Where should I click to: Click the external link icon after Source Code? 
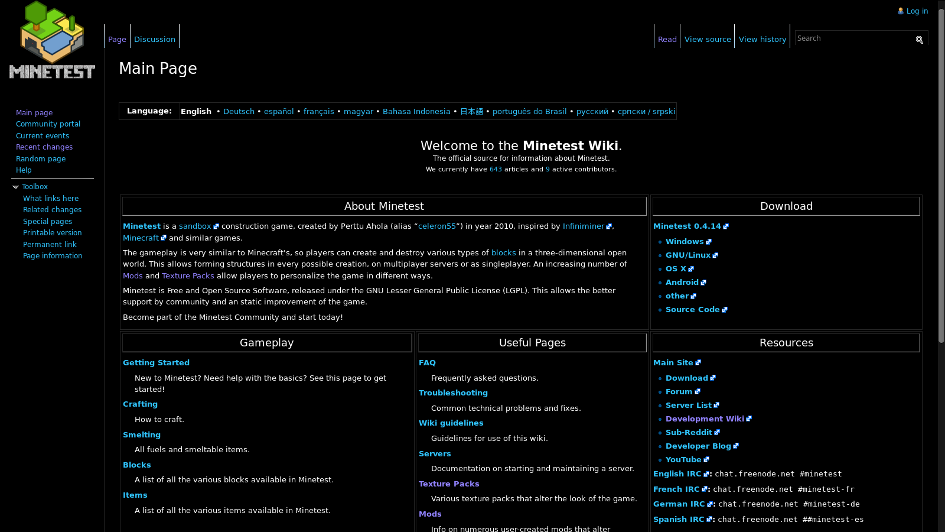725,309
